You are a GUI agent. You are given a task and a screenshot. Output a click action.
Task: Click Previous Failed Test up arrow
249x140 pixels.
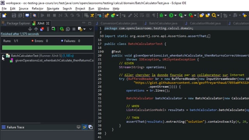click(x=36, y=29)
